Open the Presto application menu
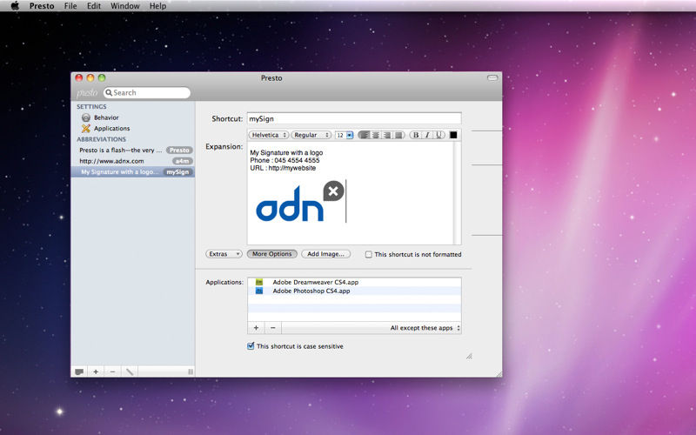The width and height of the screenshot is (696, 435). tap(42, 6)
